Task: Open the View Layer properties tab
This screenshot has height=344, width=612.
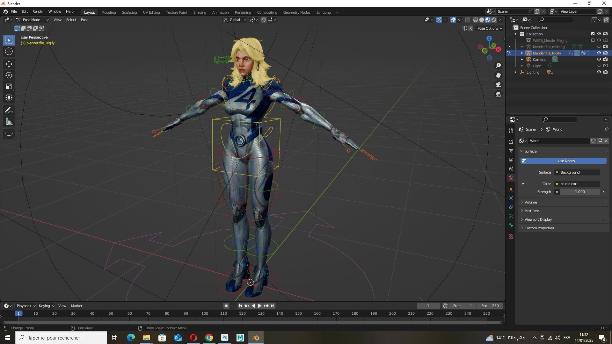Action: (511, 160)
